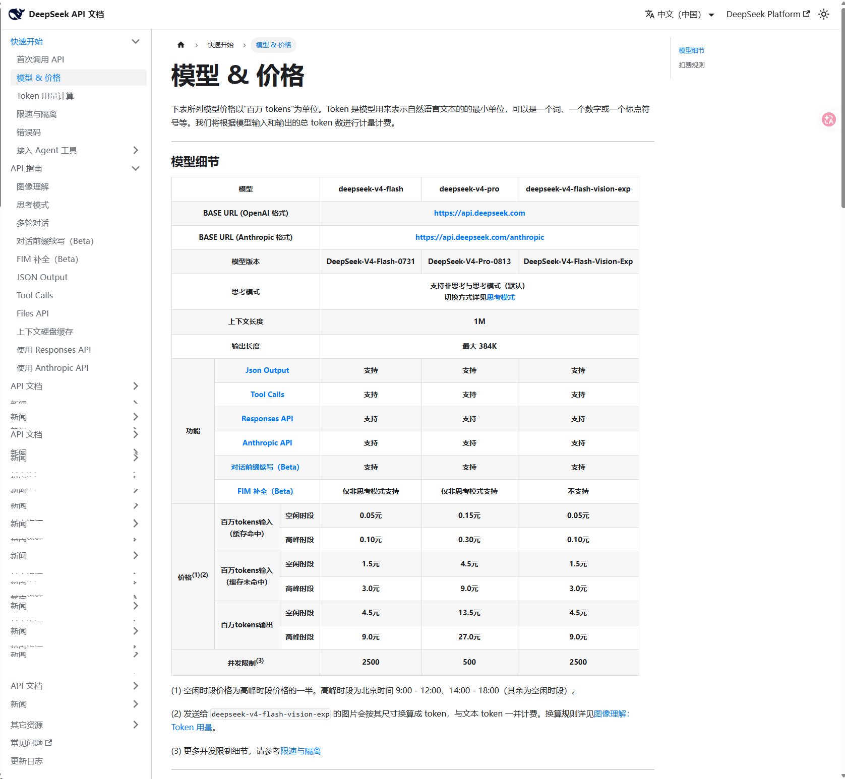Image resolution: width=845 pixels, height=779 pixels.
Task: Click the FIM 补全 (Beta) table link
Action: [x=265, y=491]
